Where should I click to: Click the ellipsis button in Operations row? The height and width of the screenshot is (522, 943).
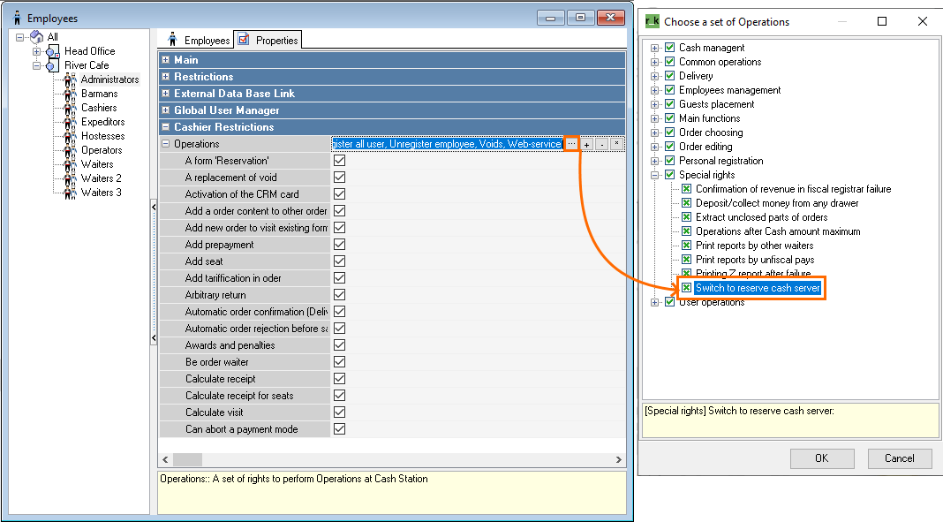[x=572, y=144]
